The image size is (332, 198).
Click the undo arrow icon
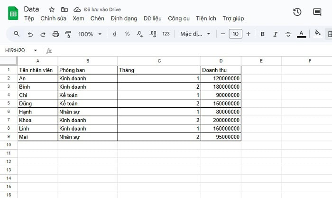[30, 34]
